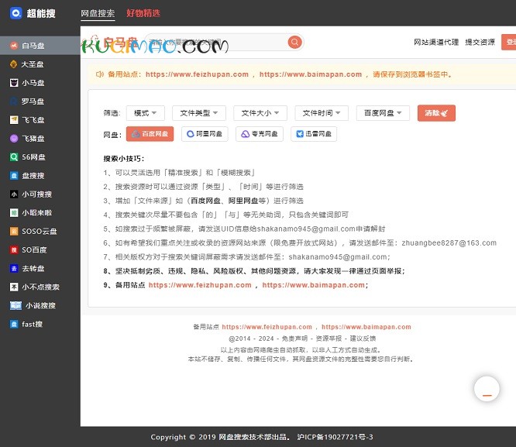This screenshot has width=516, height=447.
Task: Open 网站渠道代理 in the header
Action: pyautogui.click(x=436, y=42)
